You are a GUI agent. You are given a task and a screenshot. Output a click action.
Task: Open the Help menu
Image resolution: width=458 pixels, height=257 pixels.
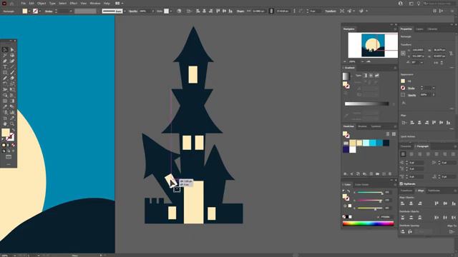point(107,4)
